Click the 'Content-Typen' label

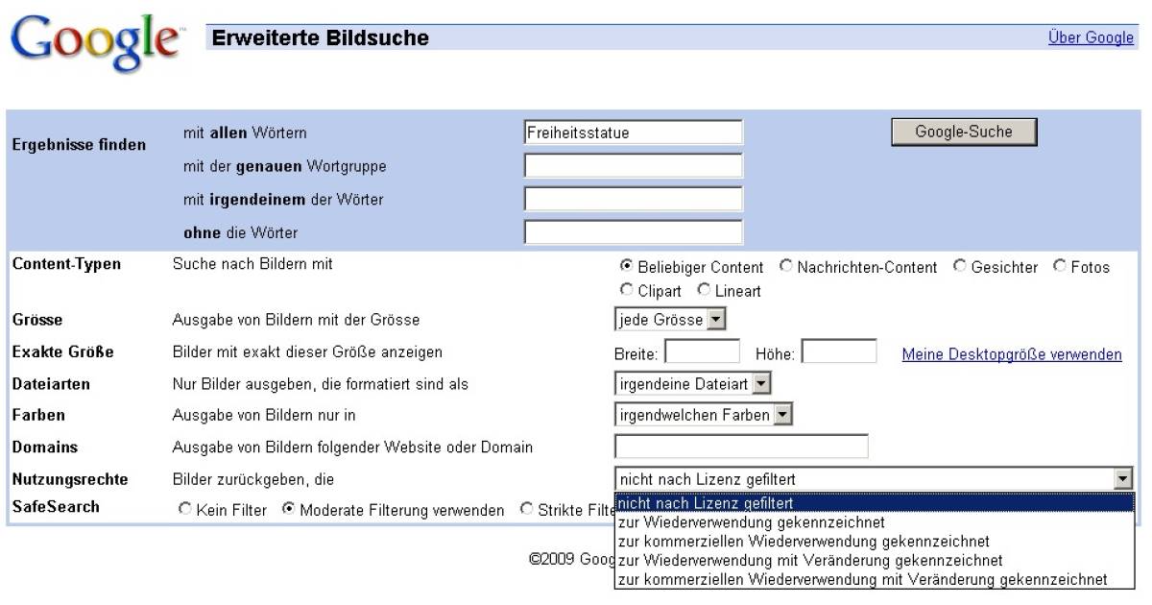click(66, 264)
